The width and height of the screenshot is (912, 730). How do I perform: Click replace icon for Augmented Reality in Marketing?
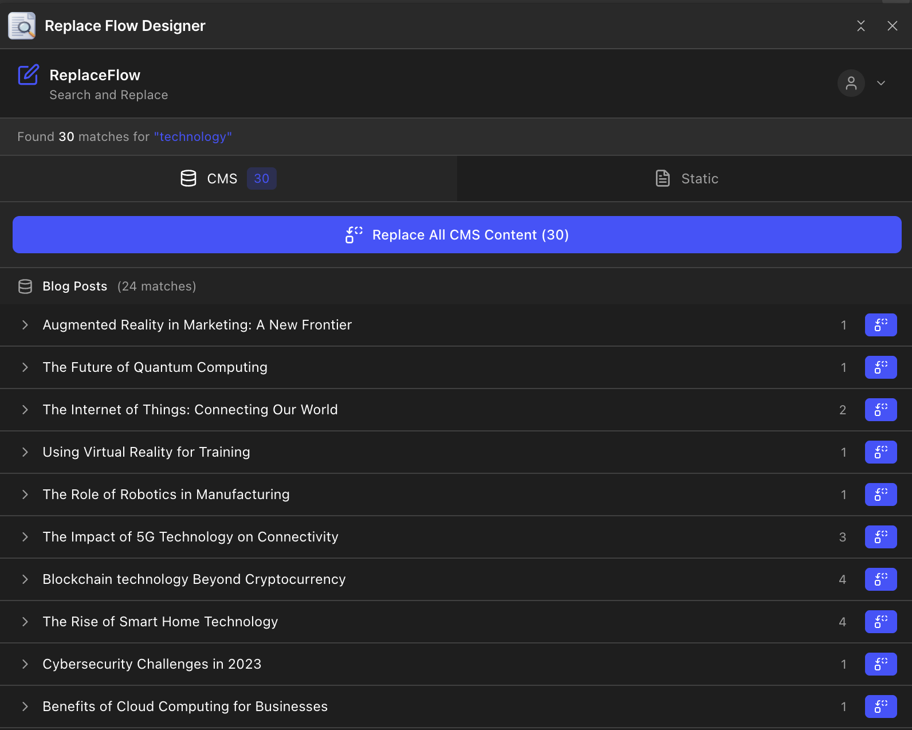point(880,325)
